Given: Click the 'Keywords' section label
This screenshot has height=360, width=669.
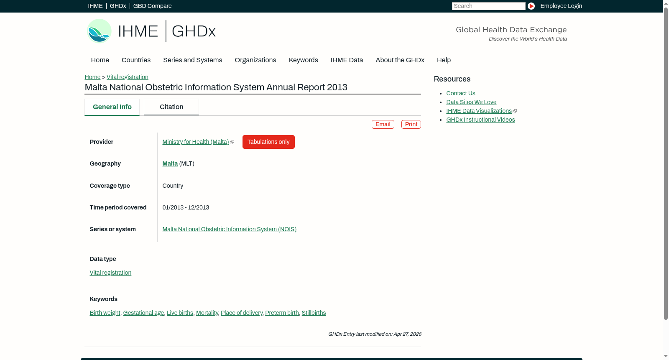Looking at the screenshot, I should [104, 299].
